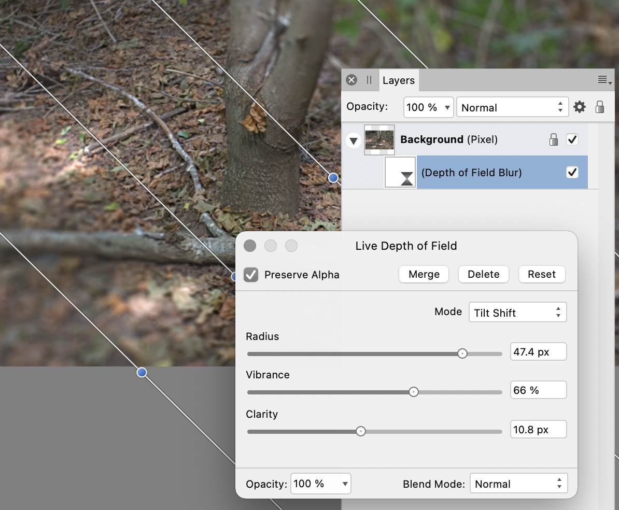Click the panel detach pause icon
Image resolution: width=619 pixels, height=510 pixels.
368,79
